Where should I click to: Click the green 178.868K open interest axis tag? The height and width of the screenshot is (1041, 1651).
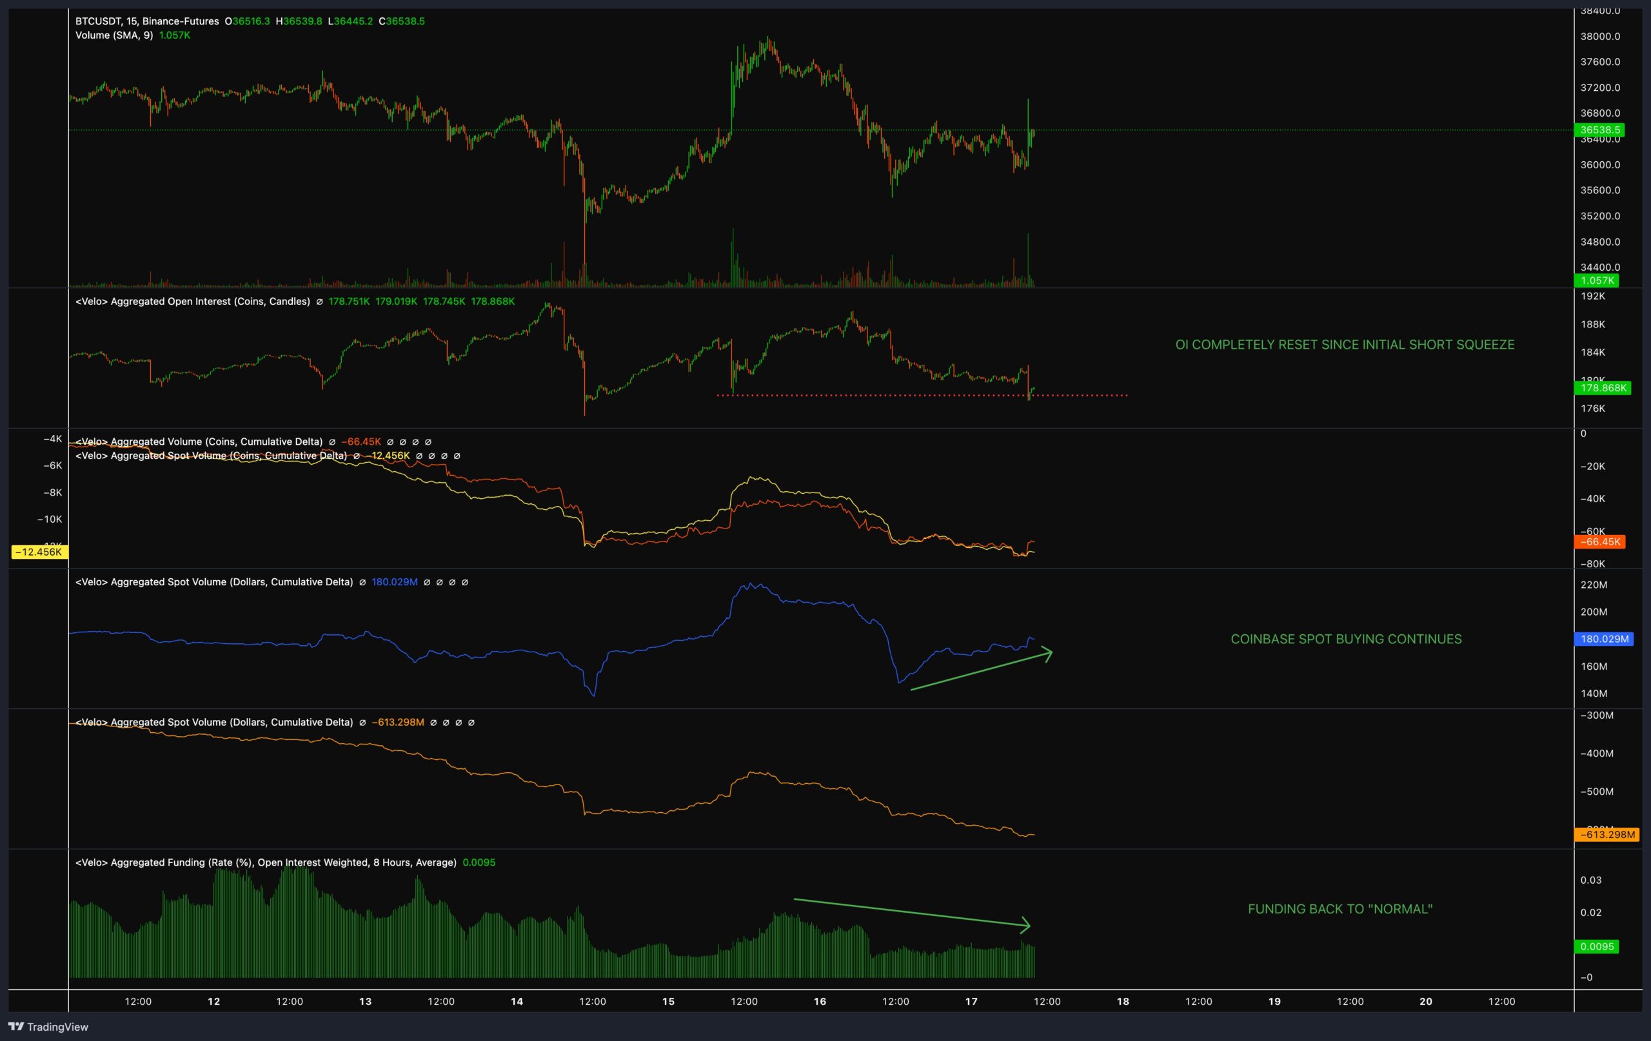(1603, 388)
